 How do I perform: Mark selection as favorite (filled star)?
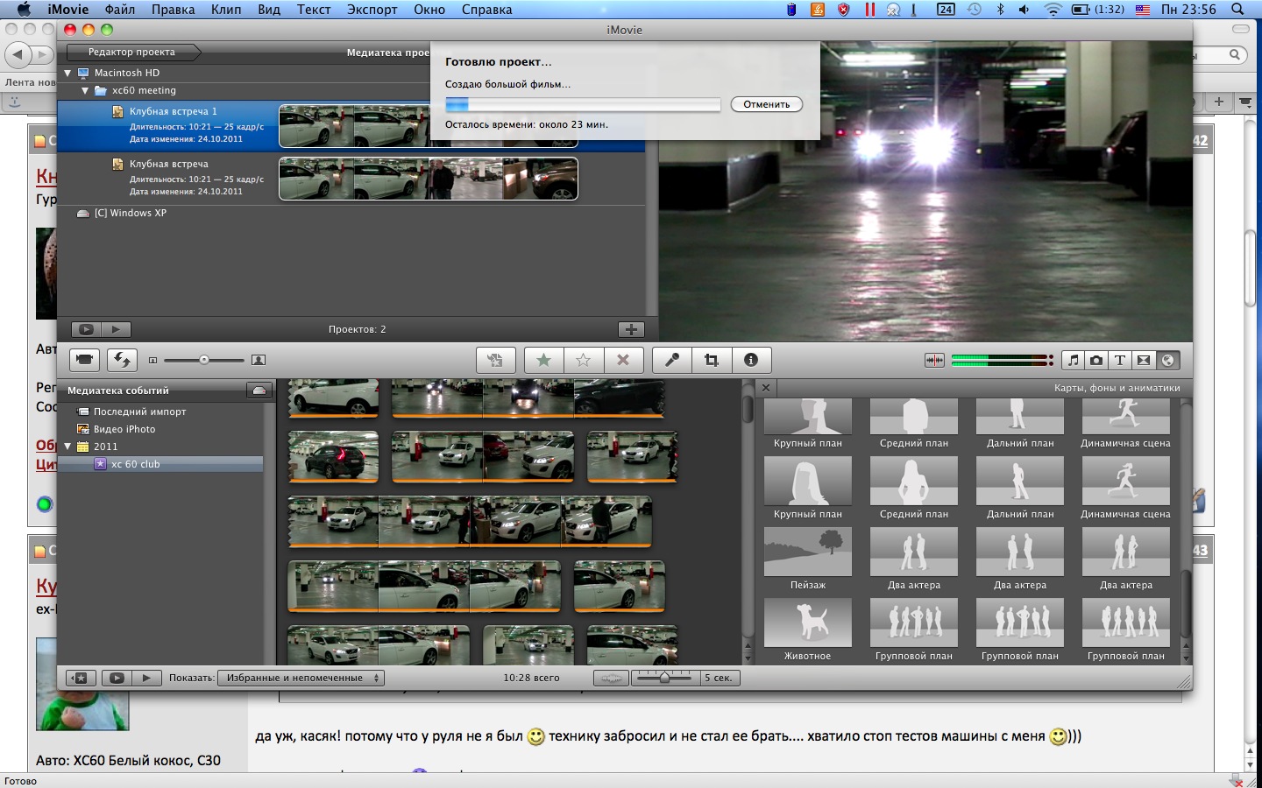543,360
